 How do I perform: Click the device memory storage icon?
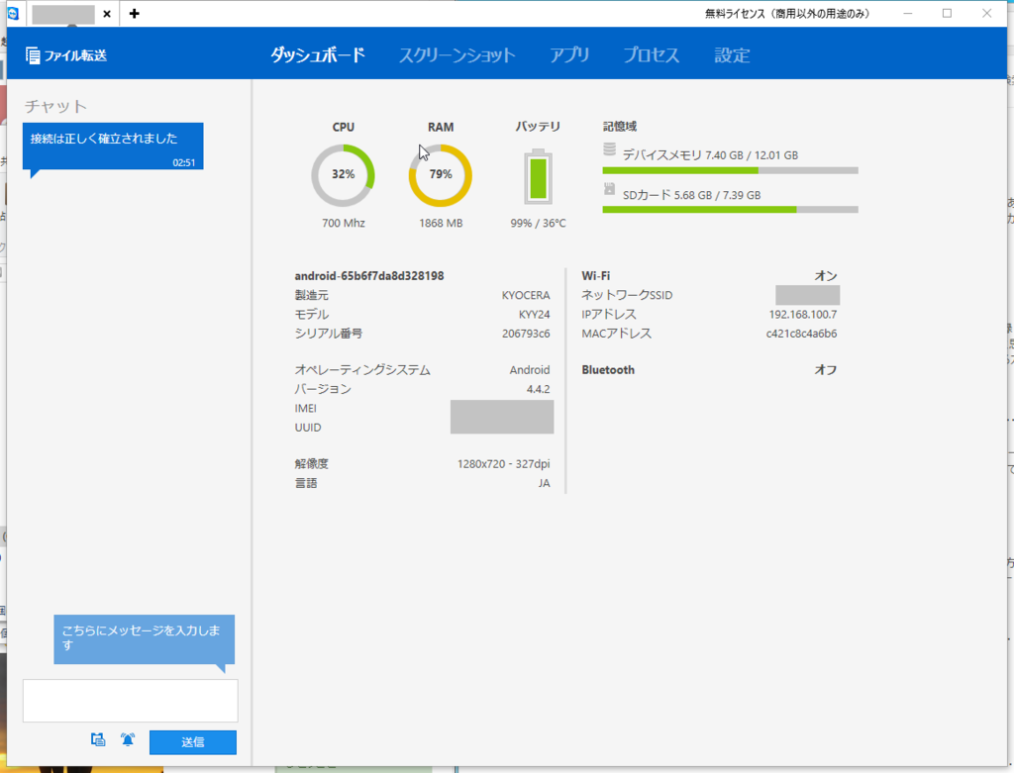[609, 149]
